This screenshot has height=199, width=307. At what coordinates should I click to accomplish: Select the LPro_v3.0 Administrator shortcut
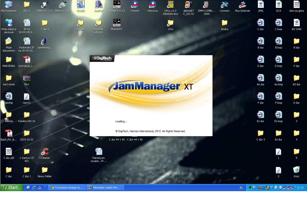click(x=170, y=8)
